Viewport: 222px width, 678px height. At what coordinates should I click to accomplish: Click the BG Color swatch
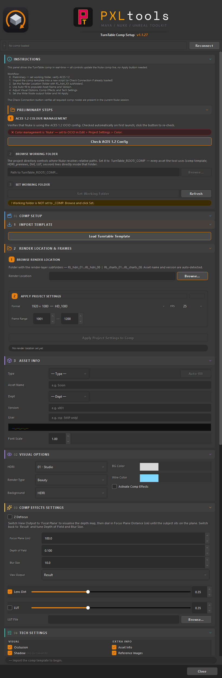click(x=149, y=467)
